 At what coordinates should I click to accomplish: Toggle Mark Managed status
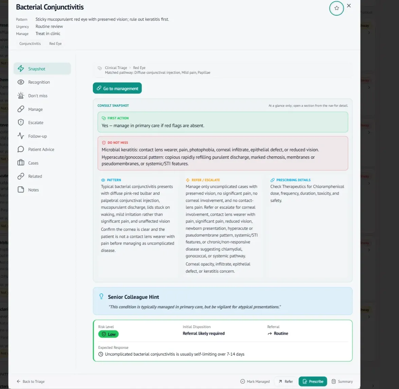point(255,382)
